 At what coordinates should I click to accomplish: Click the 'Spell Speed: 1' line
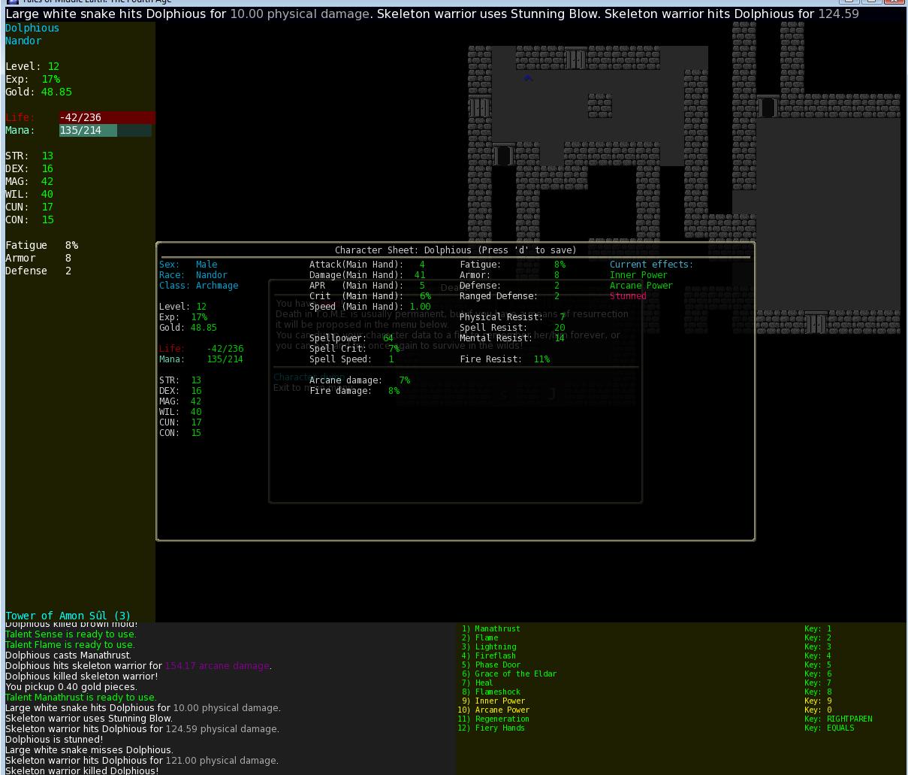(x=352, y=359)
